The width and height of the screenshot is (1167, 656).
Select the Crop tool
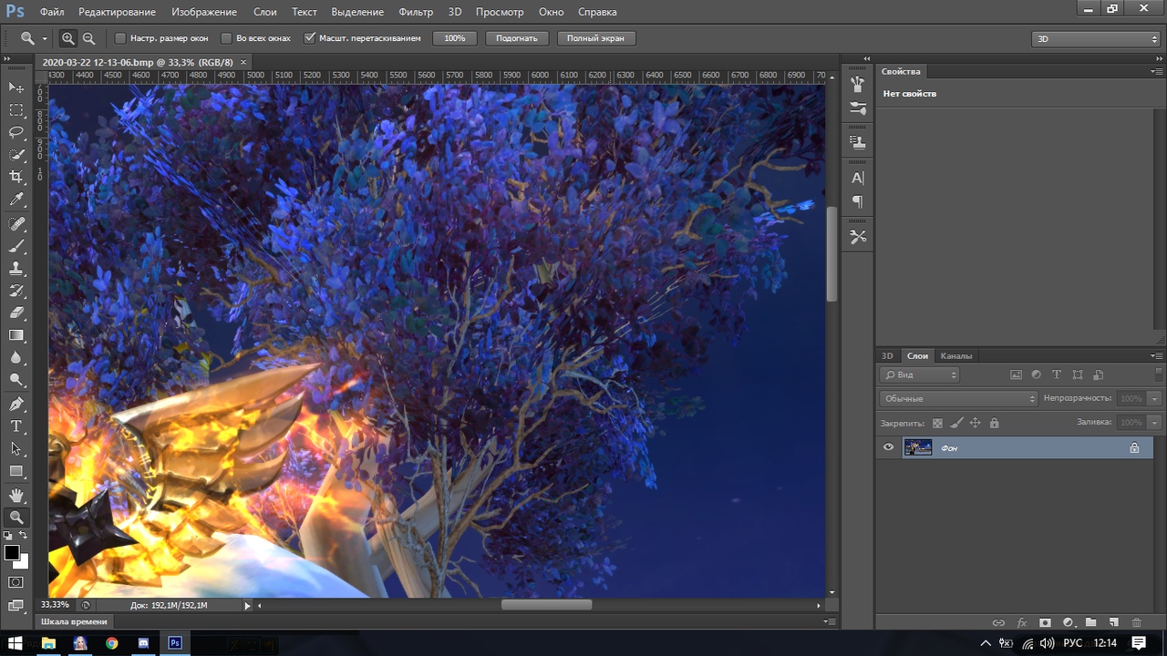coord(16,177)
